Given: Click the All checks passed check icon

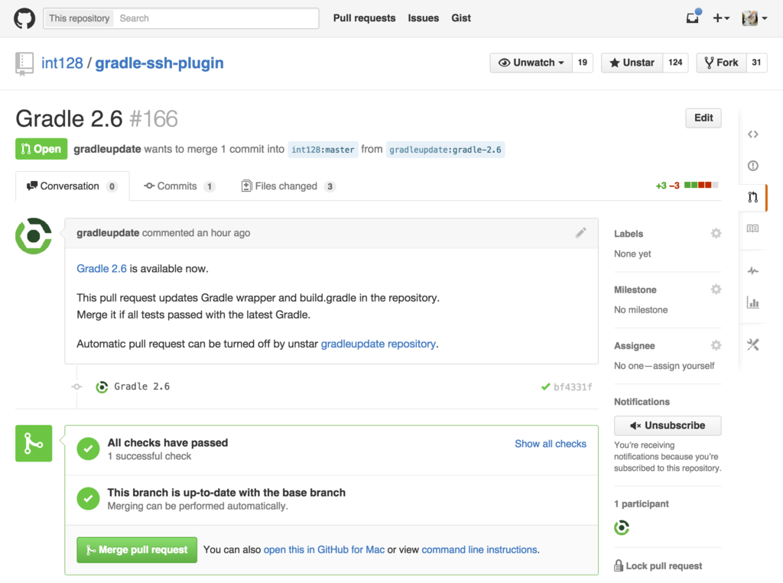Looking at the screenshot, I should pyautogui.click(x=89, y=449).
